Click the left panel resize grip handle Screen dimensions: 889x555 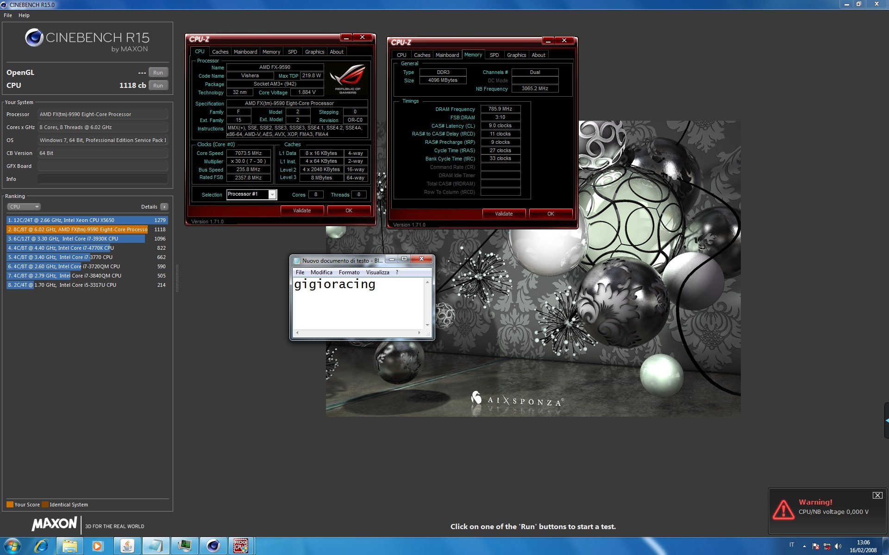(177, 278)
